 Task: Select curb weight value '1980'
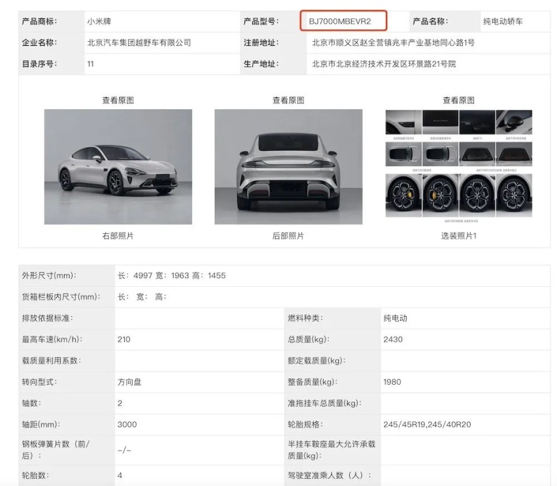click(x=392, y=382)
